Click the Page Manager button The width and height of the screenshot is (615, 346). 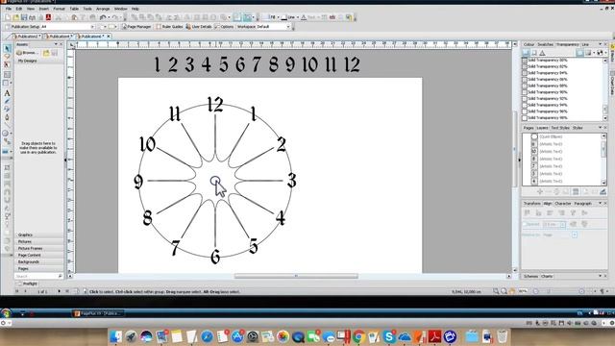coord(136,27)
